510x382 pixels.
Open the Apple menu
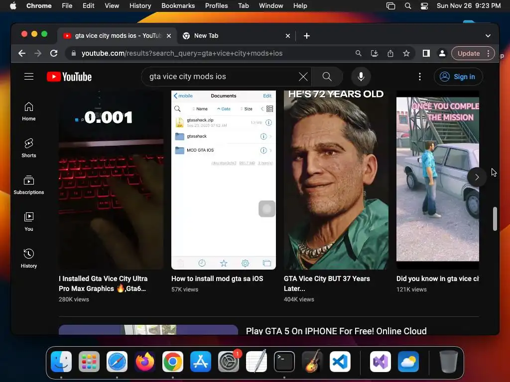point(13,5)
